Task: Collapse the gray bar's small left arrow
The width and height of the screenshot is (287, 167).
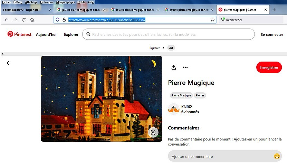Action: coord(3,54)
